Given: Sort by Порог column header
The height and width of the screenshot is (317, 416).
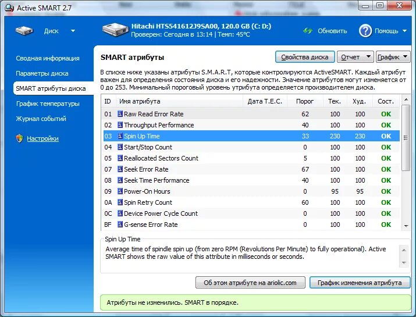Looking at the screenshot, I should [305, 101].
